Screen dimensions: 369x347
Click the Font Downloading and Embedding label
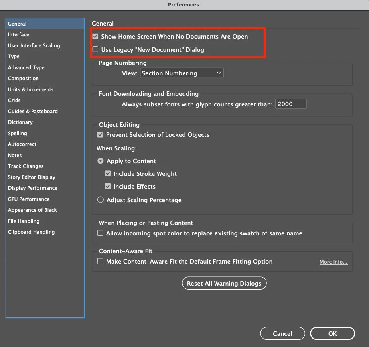[148, 94]
